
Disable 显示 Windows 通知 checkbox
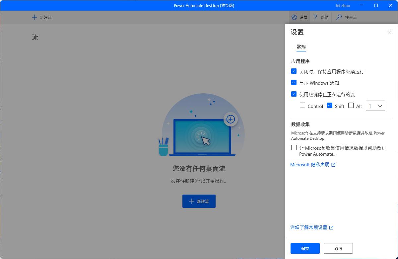[x=294, y=82]
